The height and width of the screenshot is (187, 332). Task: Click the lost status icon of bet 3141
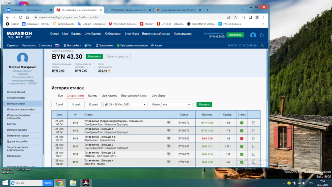click(x=242, y=138)
